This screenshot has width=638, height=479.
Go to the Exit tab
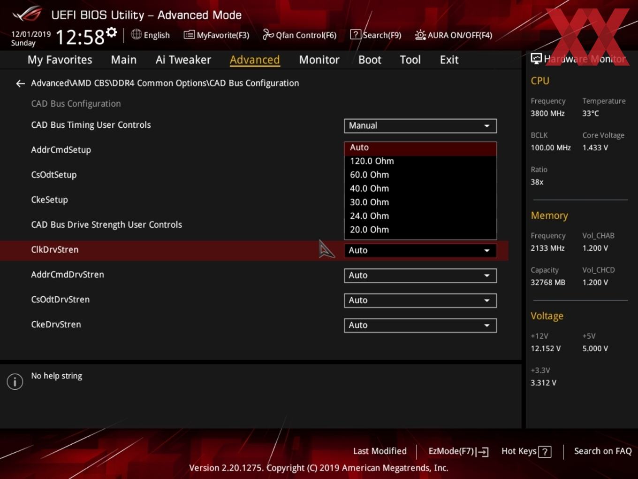(449, 60)
